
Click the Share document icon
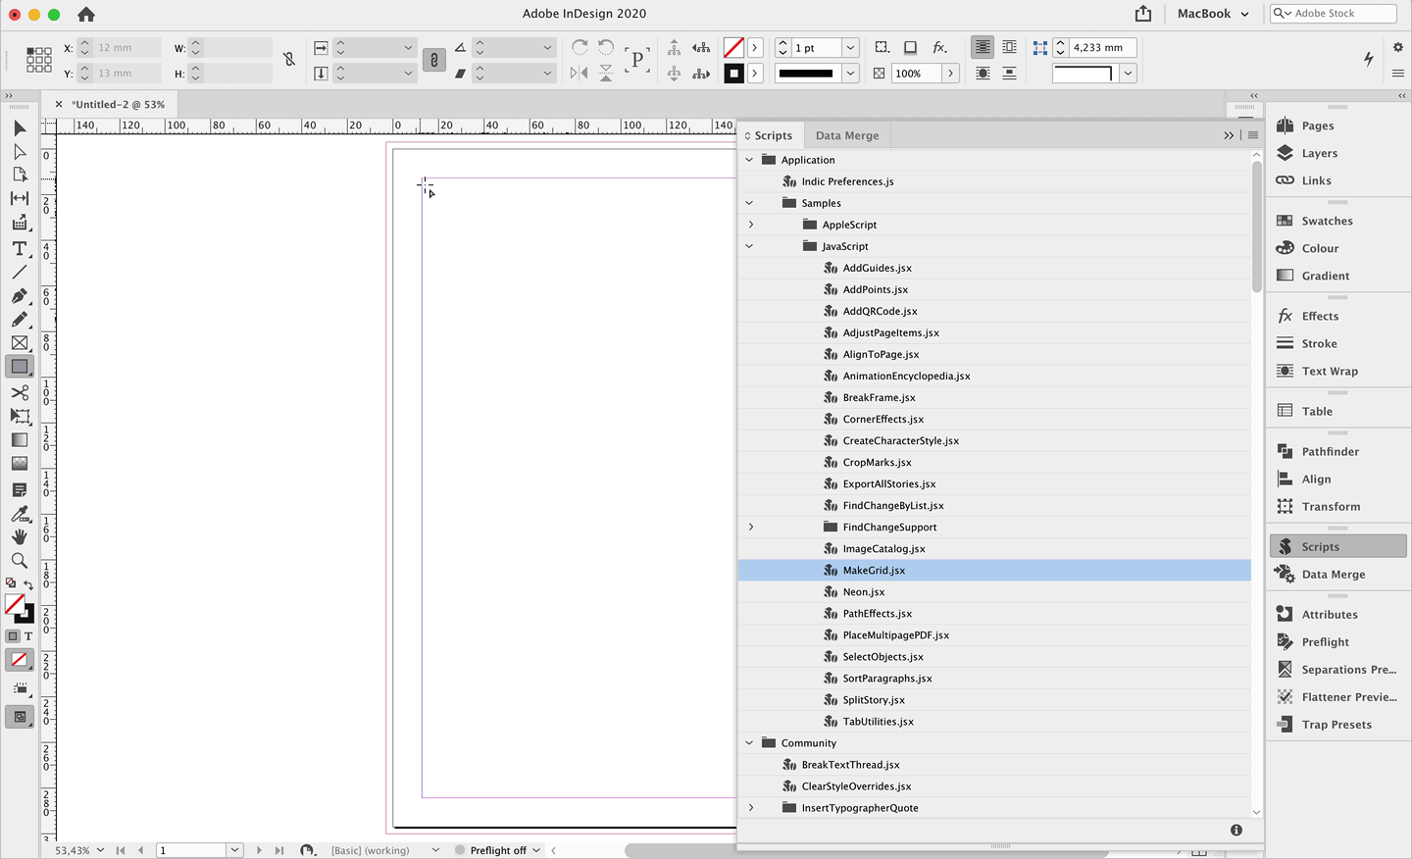coord(1143,14)
